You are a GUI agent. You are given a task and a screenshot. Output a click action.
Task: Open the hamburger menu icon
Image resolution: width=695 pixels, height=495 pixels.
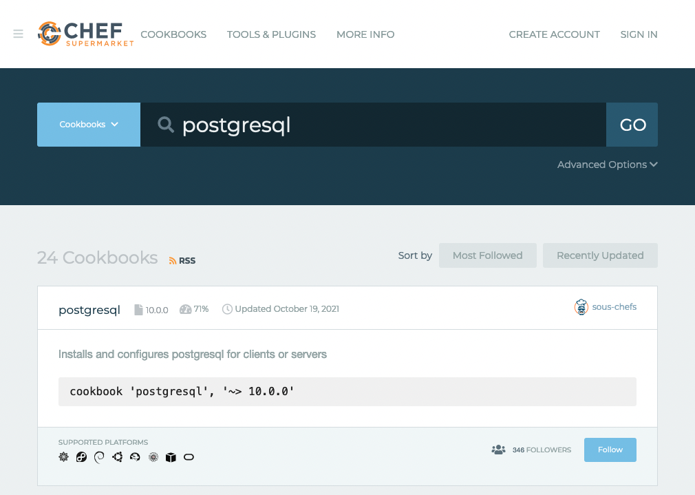pos(19,34)
